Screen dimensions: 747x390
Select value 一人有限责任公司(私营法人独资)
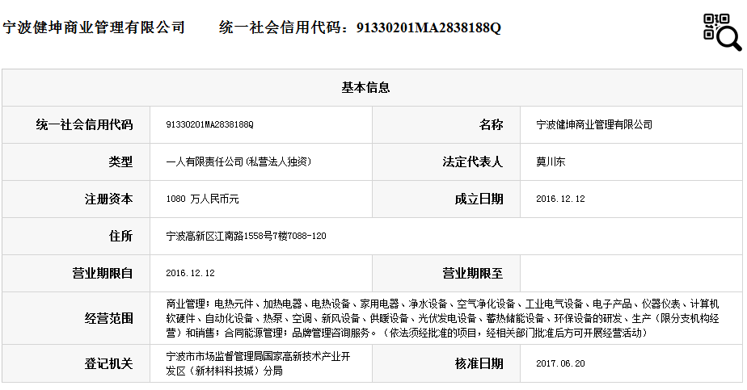click(238, 161)
